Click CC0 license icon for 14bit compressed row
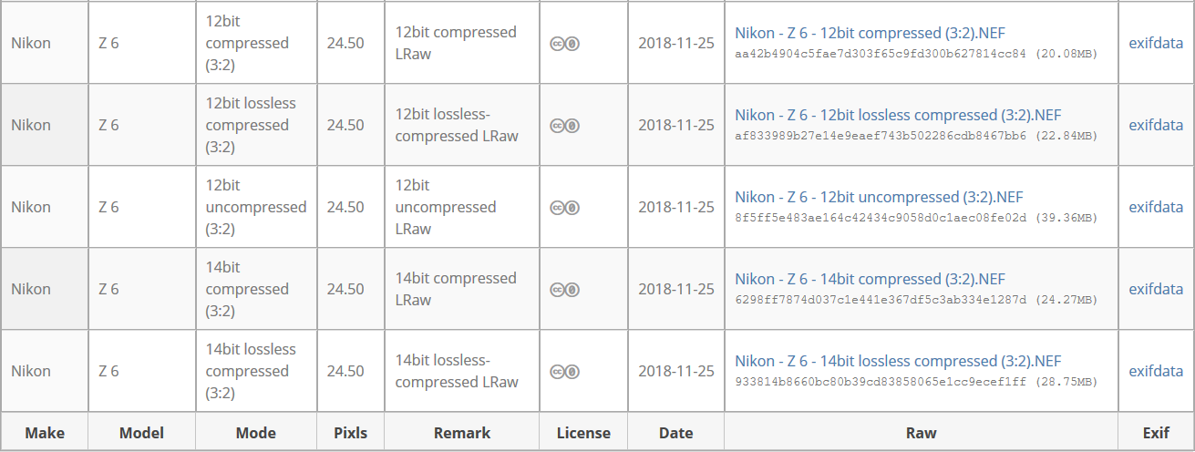The image size is (1195, 452). point(565,289)
